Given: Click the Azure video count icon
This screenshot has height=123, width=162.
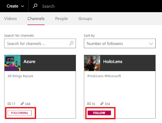Looking at the screenshot, I should (x=9, y=104).
